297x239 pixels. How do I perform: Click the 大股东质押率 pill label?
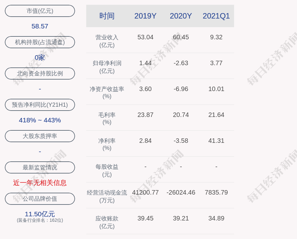pos(40,136)
